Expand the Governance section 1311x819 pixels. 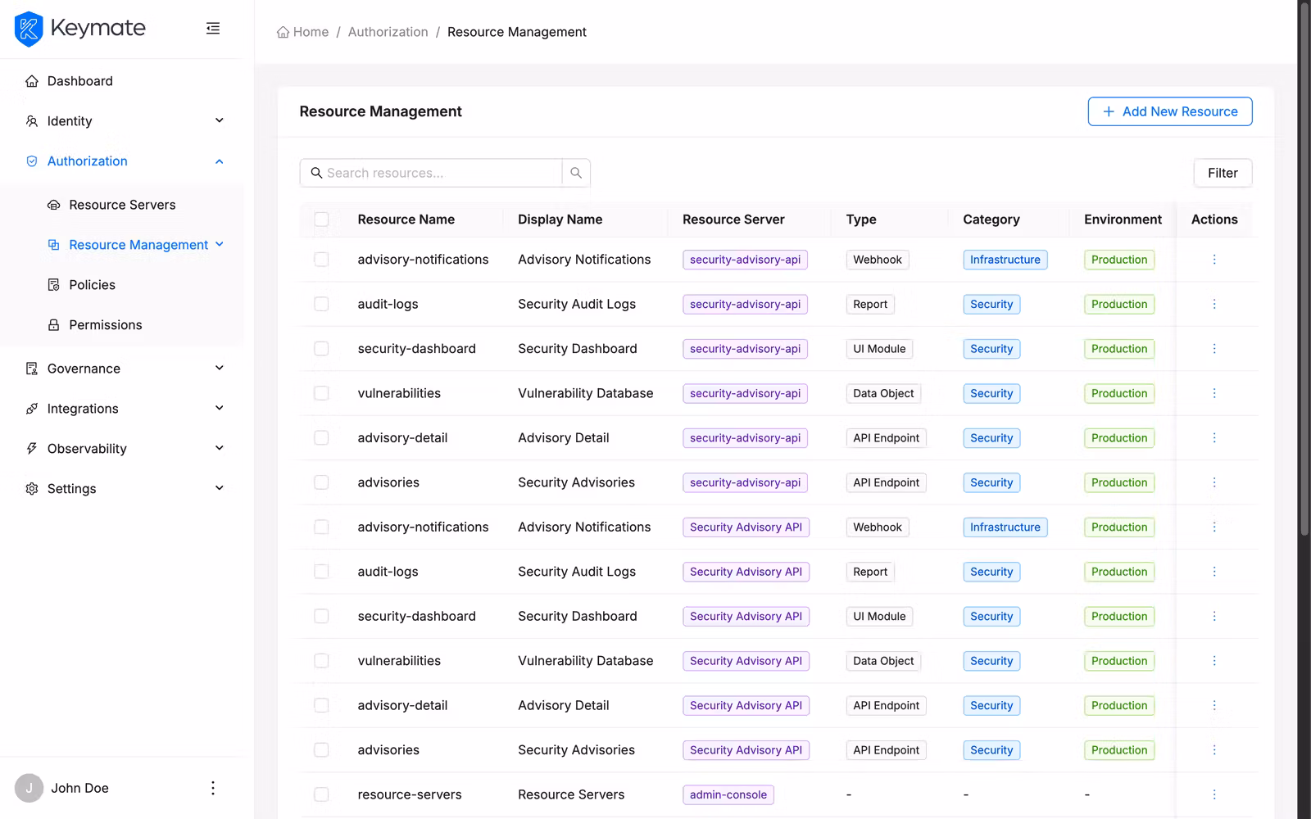tap(219, 368)
